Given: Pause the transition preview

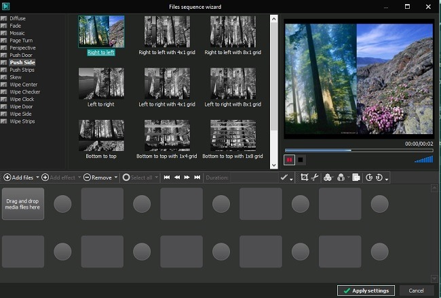Looking at the screenshot, I should tap(289, 160).
